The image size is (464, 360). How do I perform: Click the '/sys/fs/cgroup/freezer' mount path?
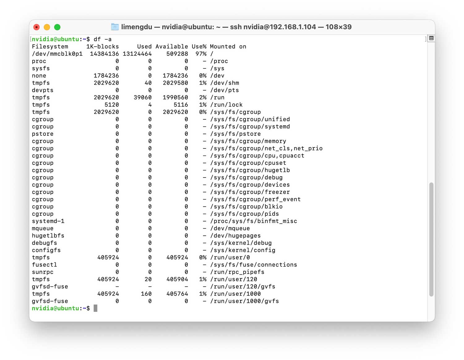(250, 192)
